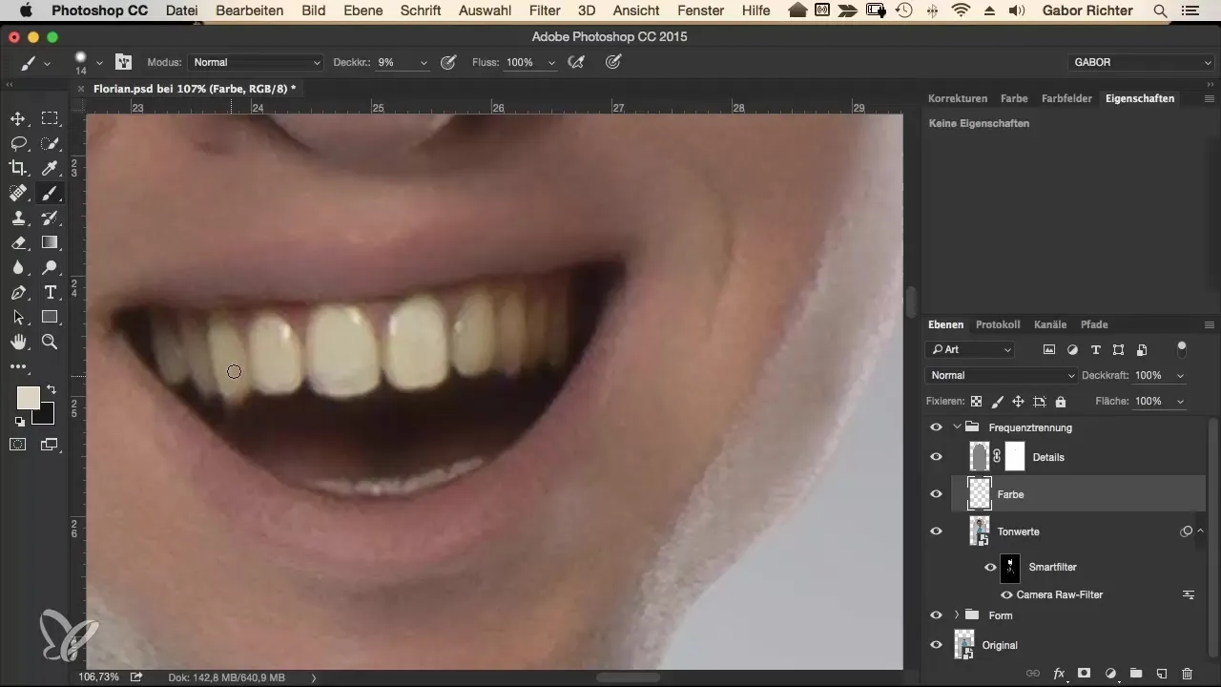Collapse the Frequenztrennung group
Image resolution: width=1221 pixels, height=687 pixels.
coord(956,427)
